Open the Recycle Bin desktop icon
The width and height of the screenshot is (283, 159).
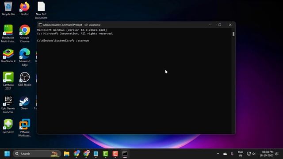click(x=8, y=8)
